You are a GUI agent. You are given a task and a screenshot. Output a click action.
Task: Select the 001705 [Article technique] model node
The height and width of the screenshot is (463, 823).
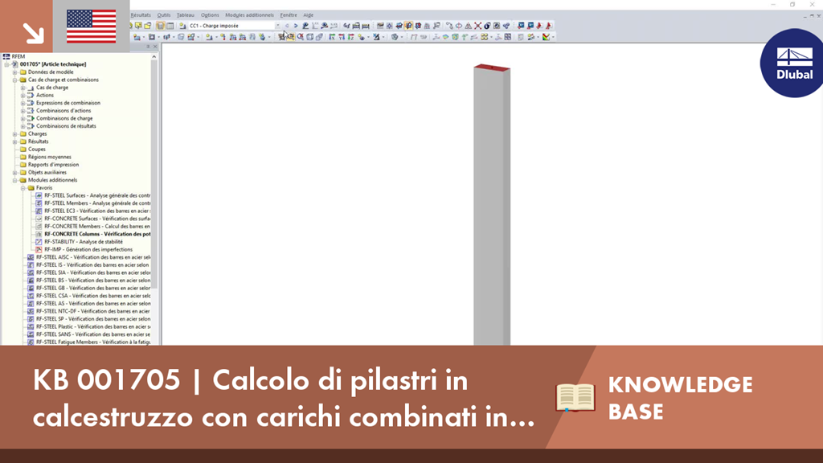[x=53, y=64]
